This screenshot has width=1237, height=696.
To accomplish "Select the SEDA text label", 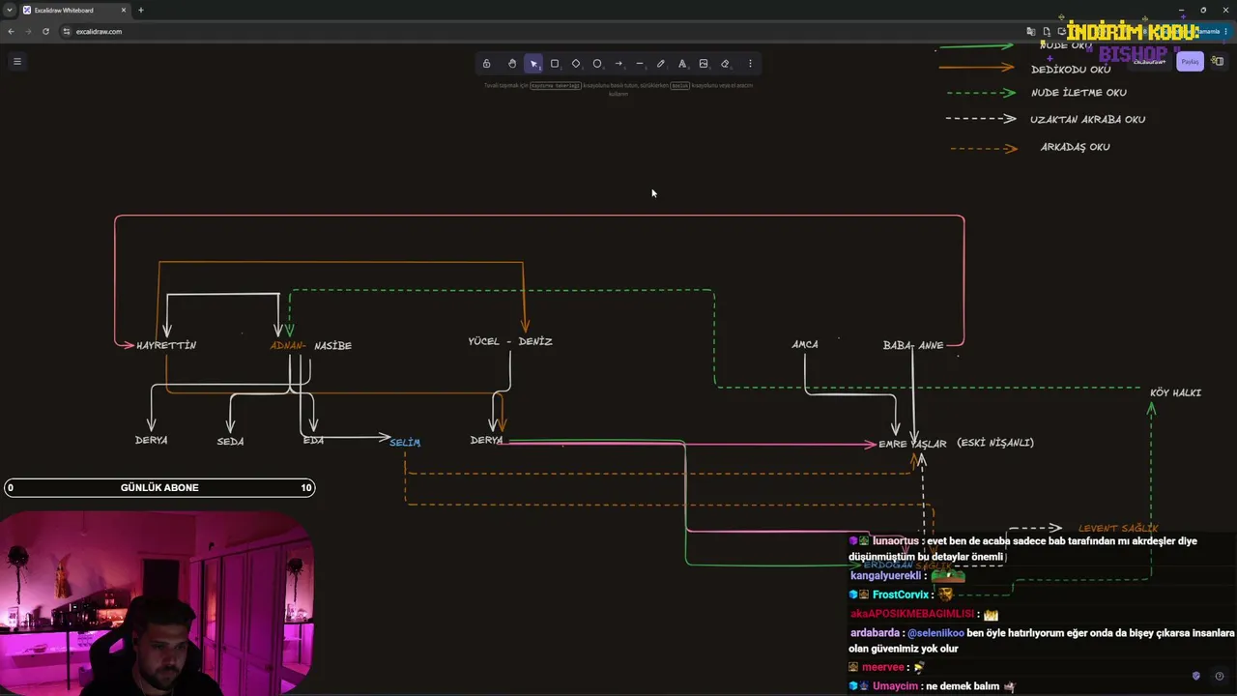I will [x=230, y=441].
